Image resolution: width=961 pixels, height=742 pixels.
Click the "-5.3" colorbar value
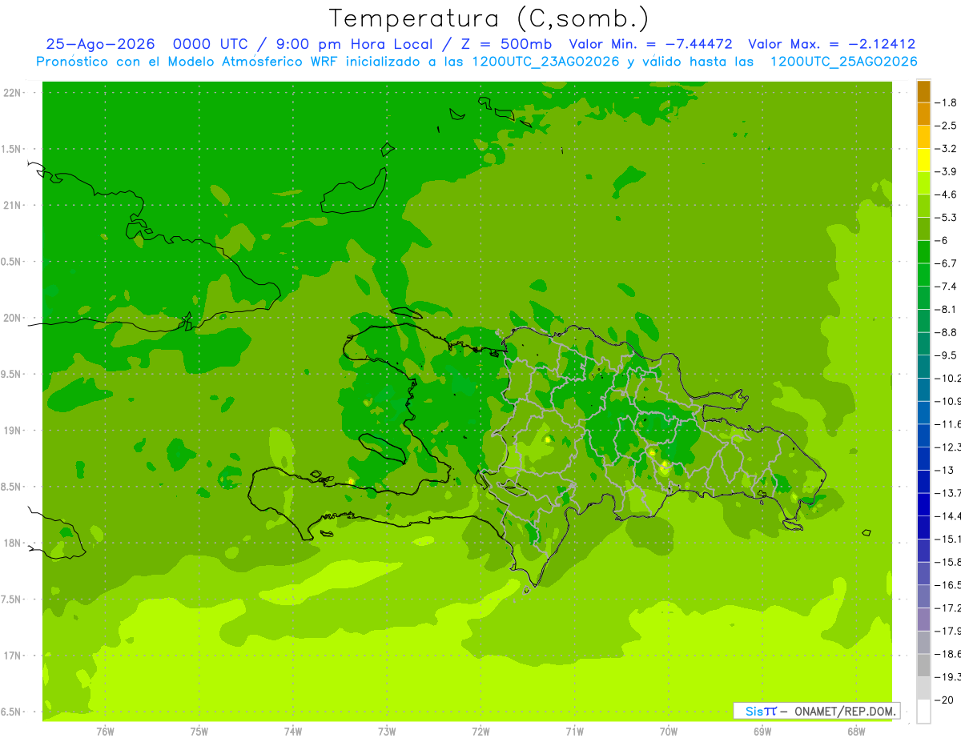pos(946,217)
